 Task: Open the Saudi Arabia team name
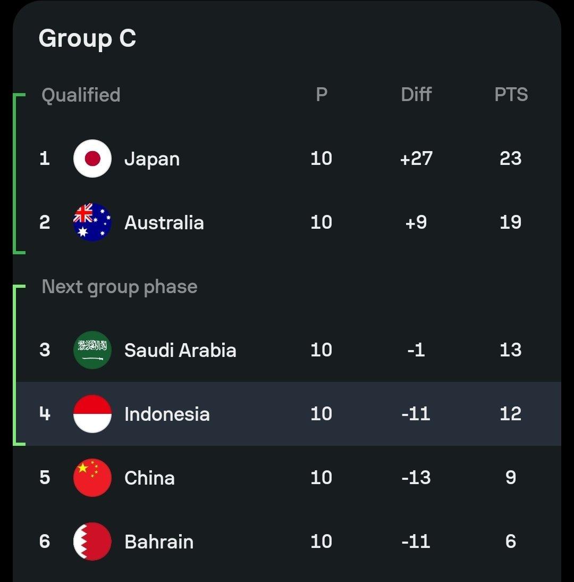(x=180, y=351)
